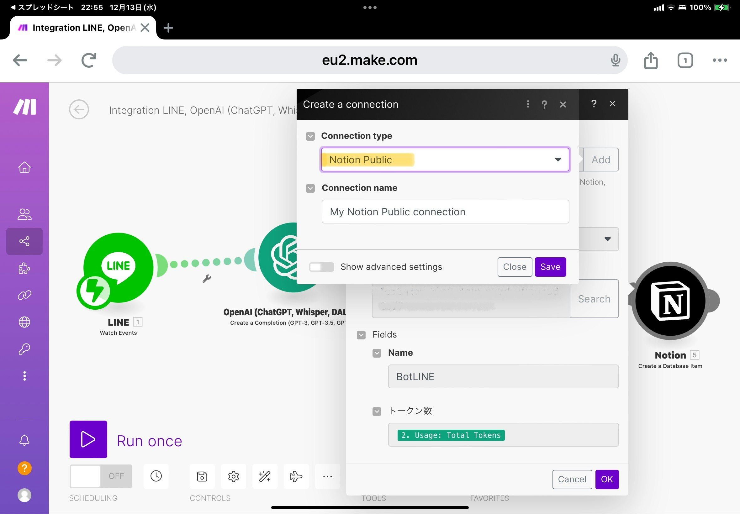
Task: Collapse the Name field expander
Action: coord(377,353)
